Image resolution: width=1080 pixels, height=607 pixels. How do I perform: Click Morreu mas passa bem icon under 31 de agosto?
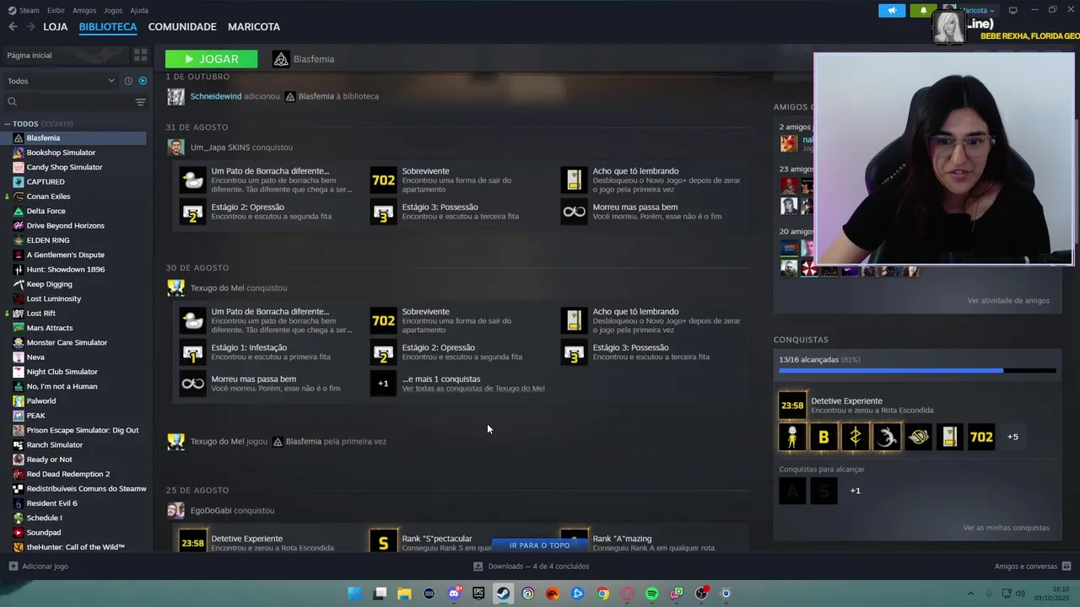pos(574,212)
